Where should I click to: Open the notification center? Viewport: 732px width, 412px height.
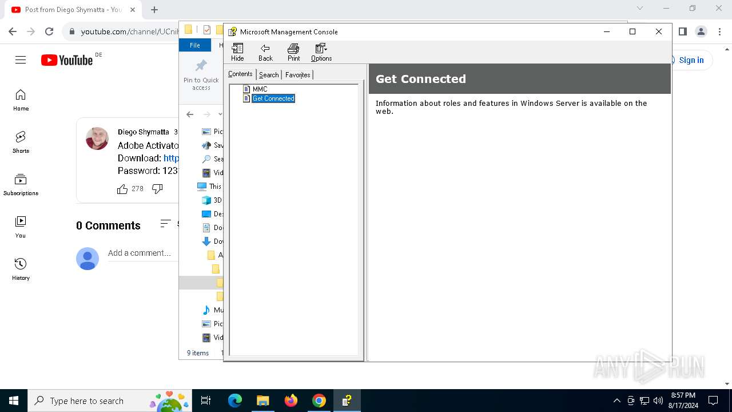[x=713, y=401]
